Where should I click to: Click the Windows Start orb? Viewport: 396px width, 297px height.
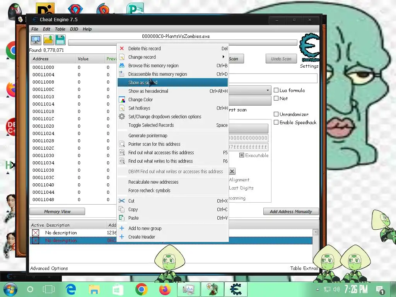tap(10, 289)
